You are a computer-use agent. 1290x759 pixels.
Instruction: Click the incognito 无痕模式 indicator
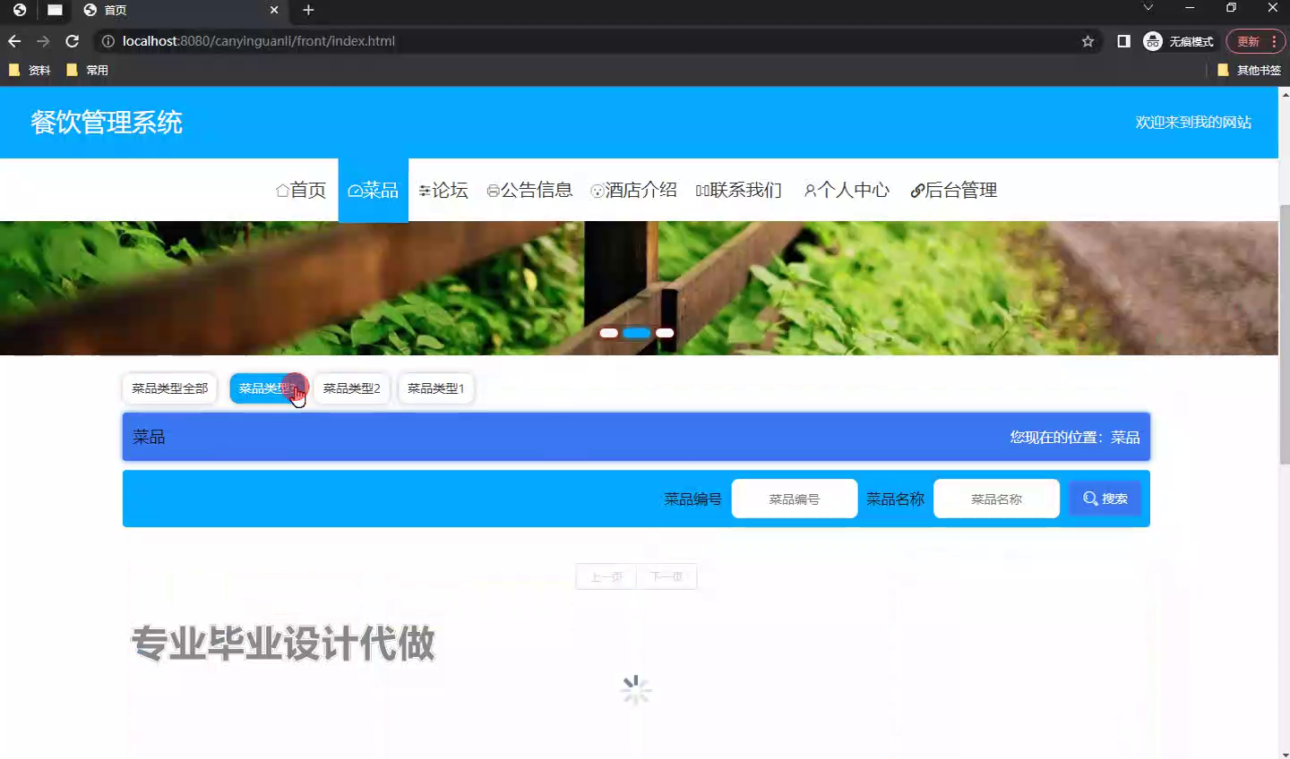(1178, 41)
